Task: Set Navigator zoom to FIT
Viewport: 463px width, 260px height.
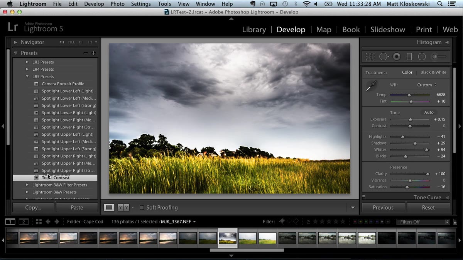Action: 62,42
